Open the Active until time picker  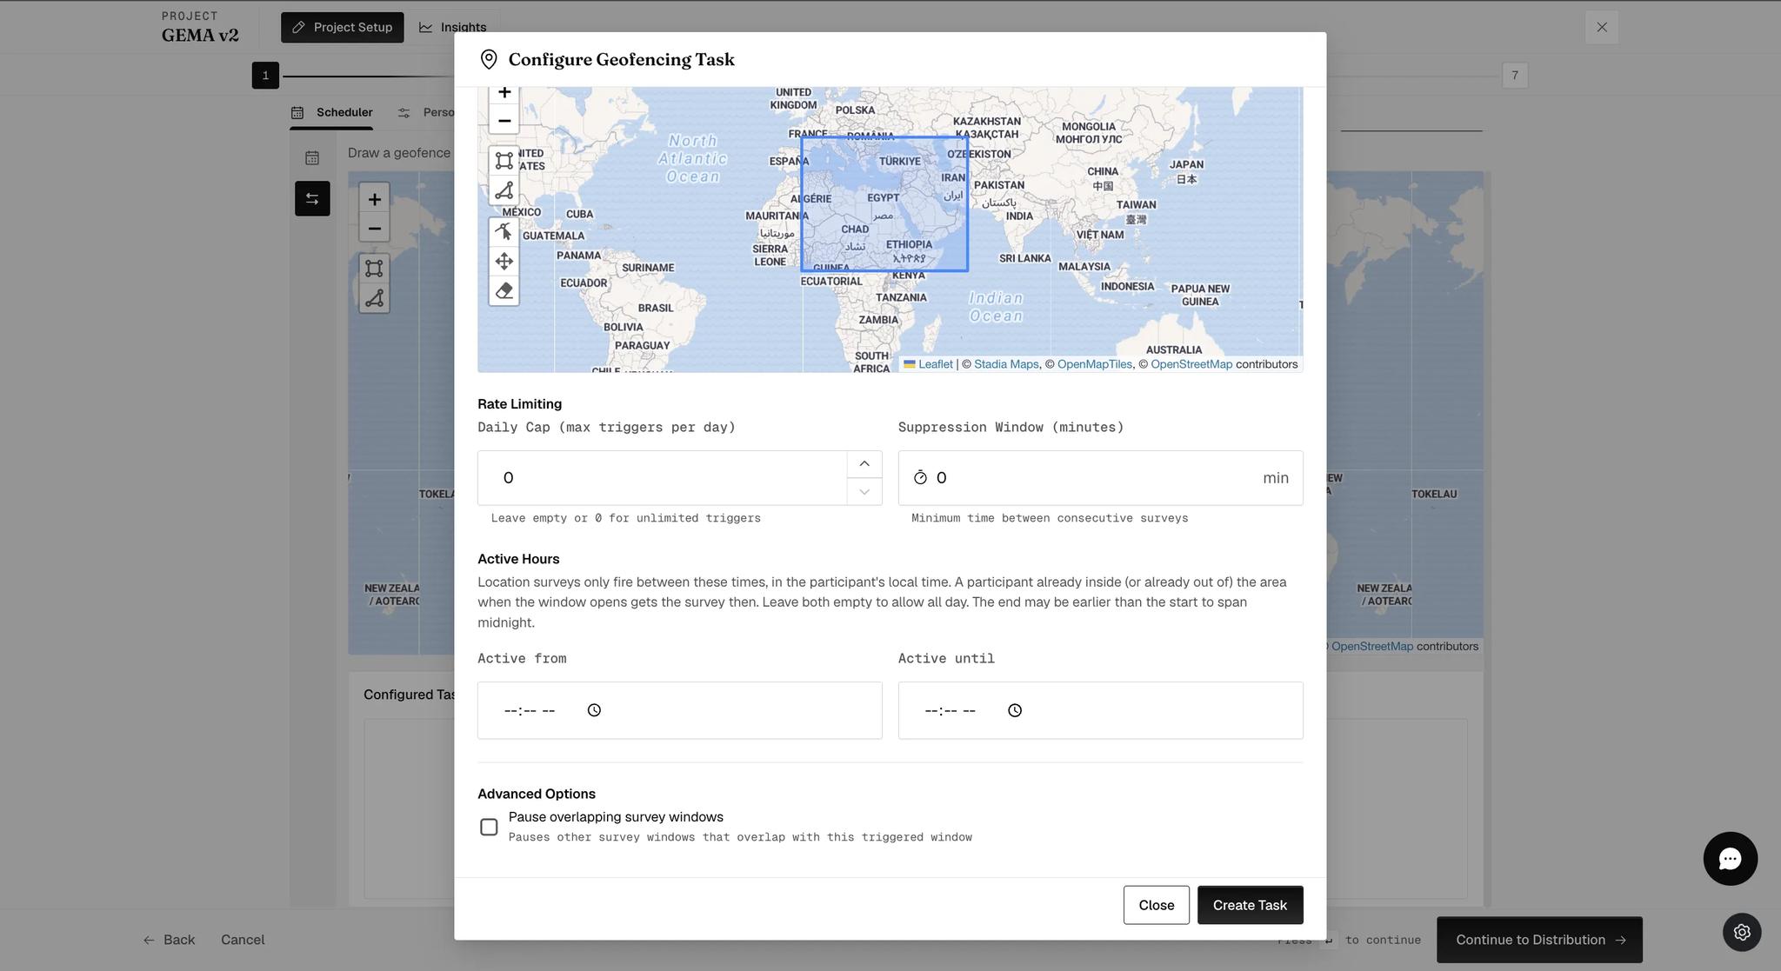(x=1015, y=710)
